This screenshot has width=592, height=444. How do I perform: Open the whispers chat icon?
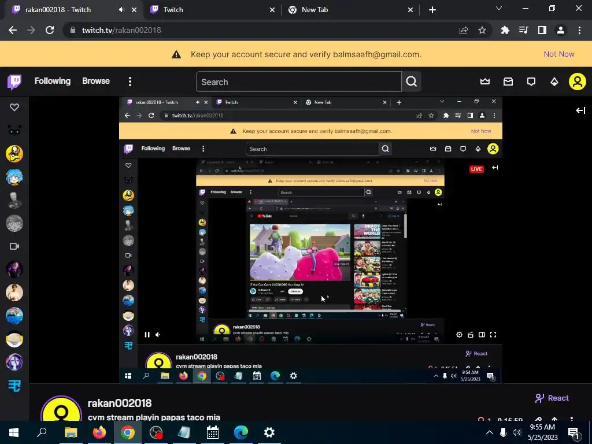point(531,82)
